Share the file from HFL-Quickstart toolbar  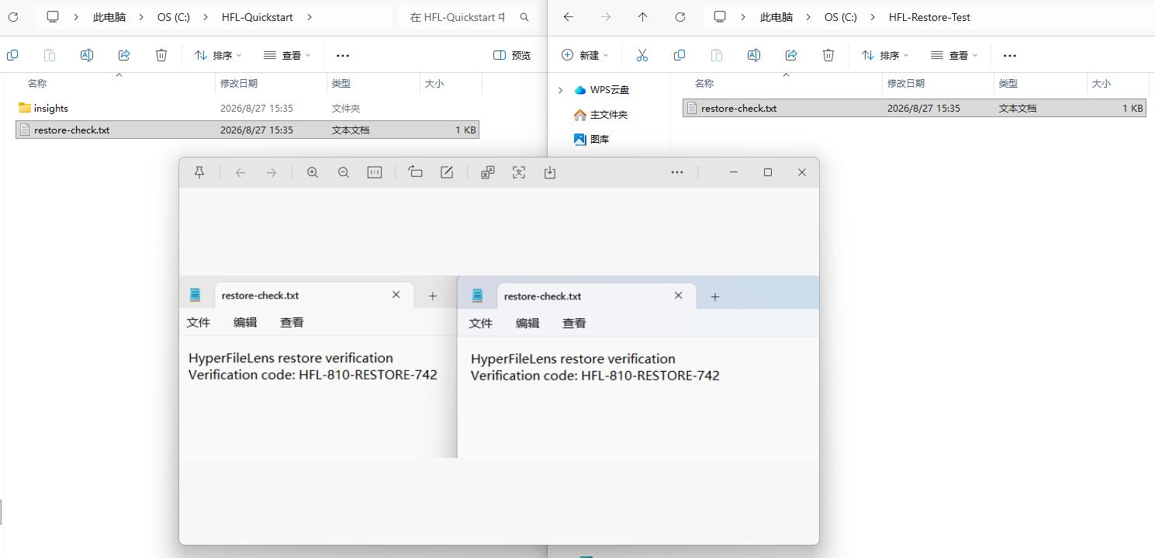pyautogui.click(x=124, y=55)
